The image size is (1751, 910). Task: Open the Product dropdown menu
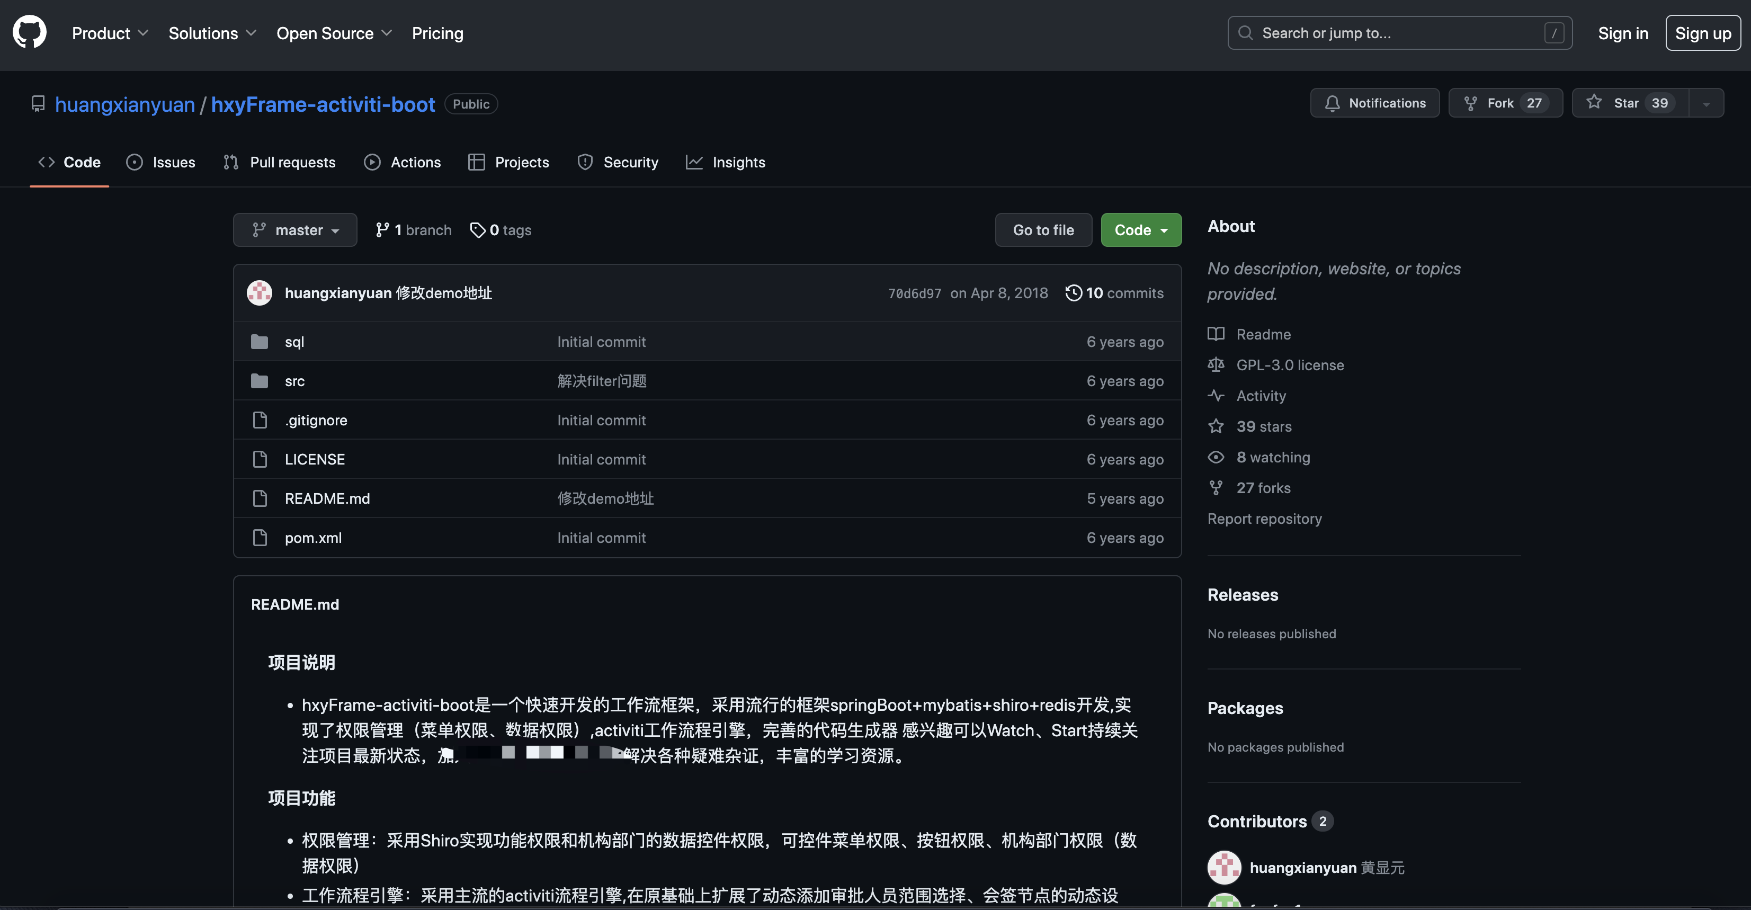(110, 33)
